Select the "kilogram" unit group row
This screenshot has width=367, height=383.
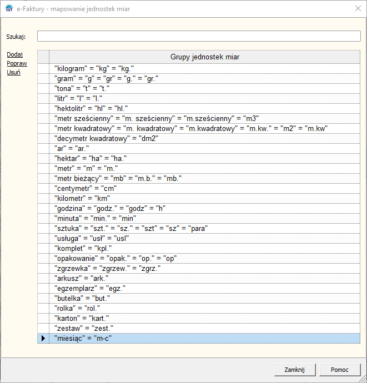coord(94,68)
